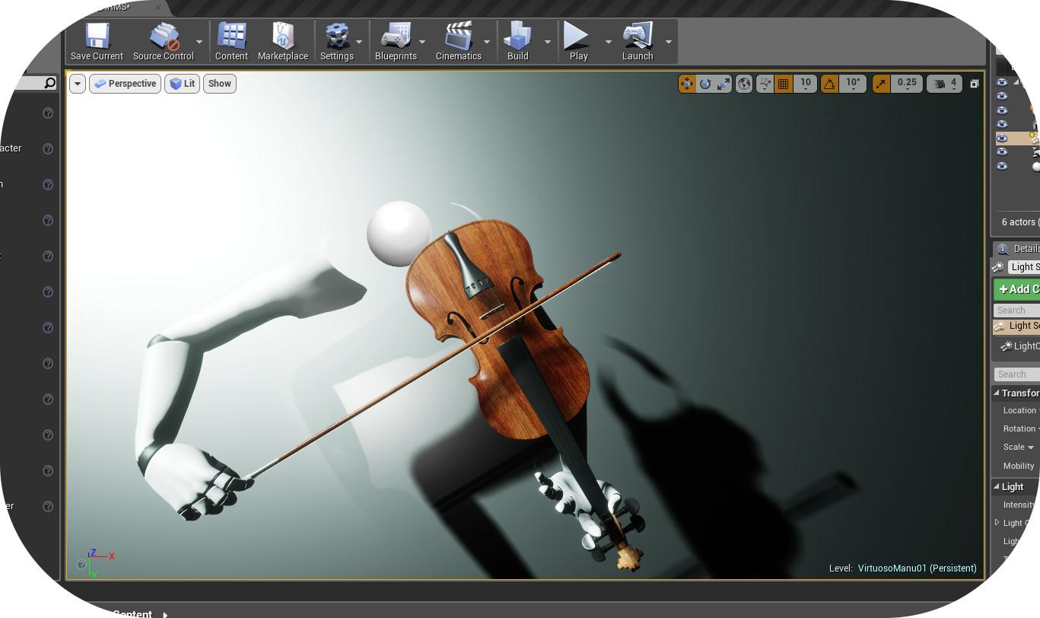1040x618 pixels.
Task: Toggle grid snapping in the viewport
Action: [783, 84]
